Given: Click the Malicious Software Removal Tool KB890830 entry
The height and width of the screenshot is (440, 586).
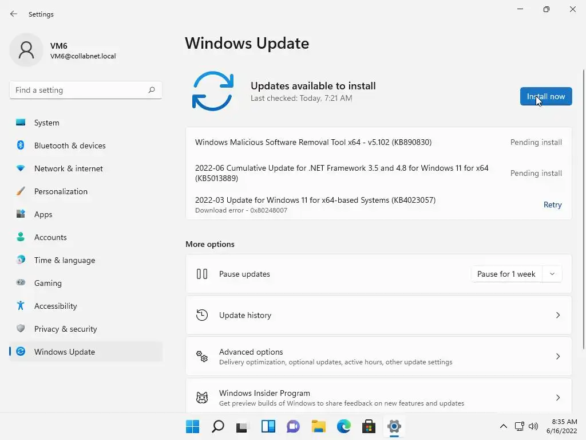Looking at the screenshot, I should (313, 142).
